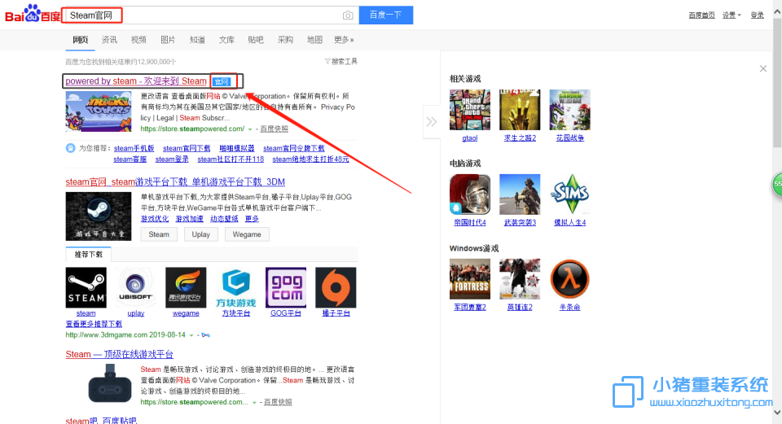
Task: Expand the 更多 tab menu
Action: pos(344,40)
